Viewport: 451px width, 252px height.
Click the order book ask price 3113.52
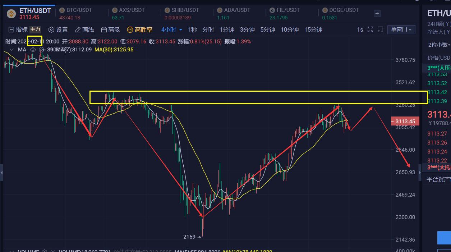(x=437, y=83)
